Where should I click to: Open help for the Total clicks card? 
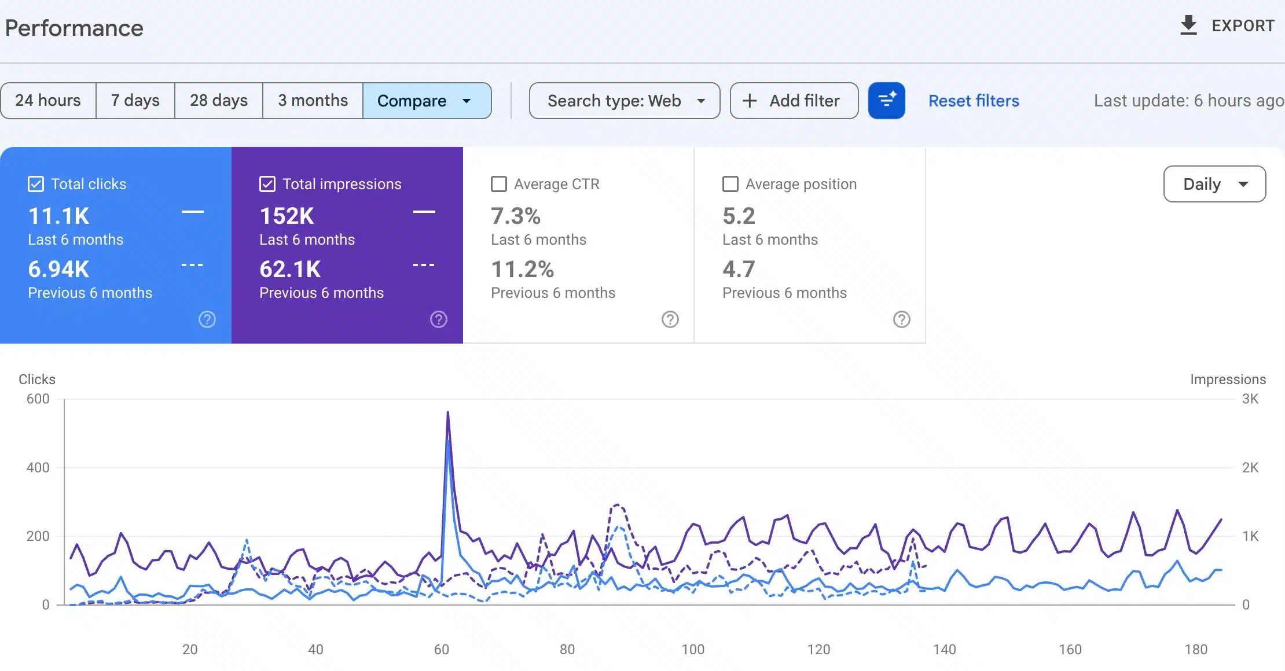coord(207,319)
